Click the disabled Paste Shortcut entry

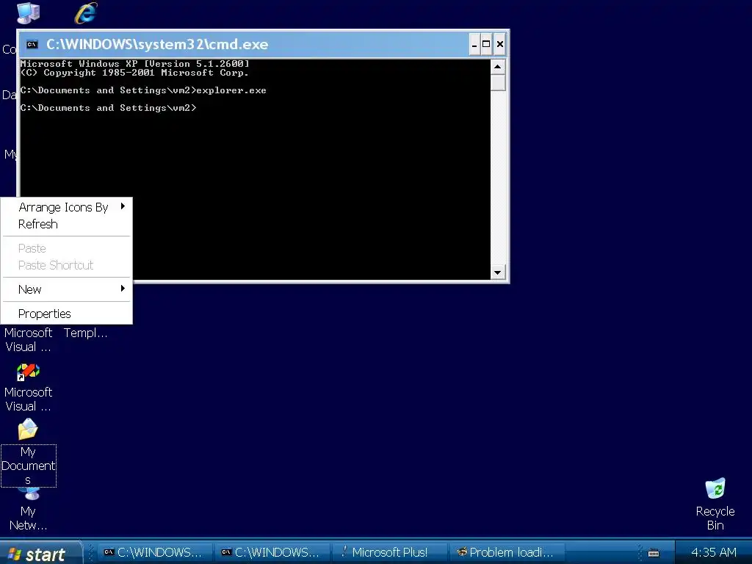(67, 265)
